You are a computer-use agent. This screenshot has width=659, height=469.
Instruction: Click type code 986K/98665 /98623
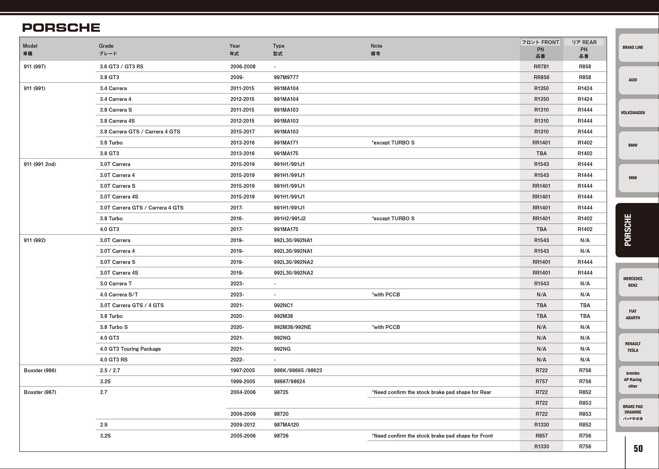point(298,371)
